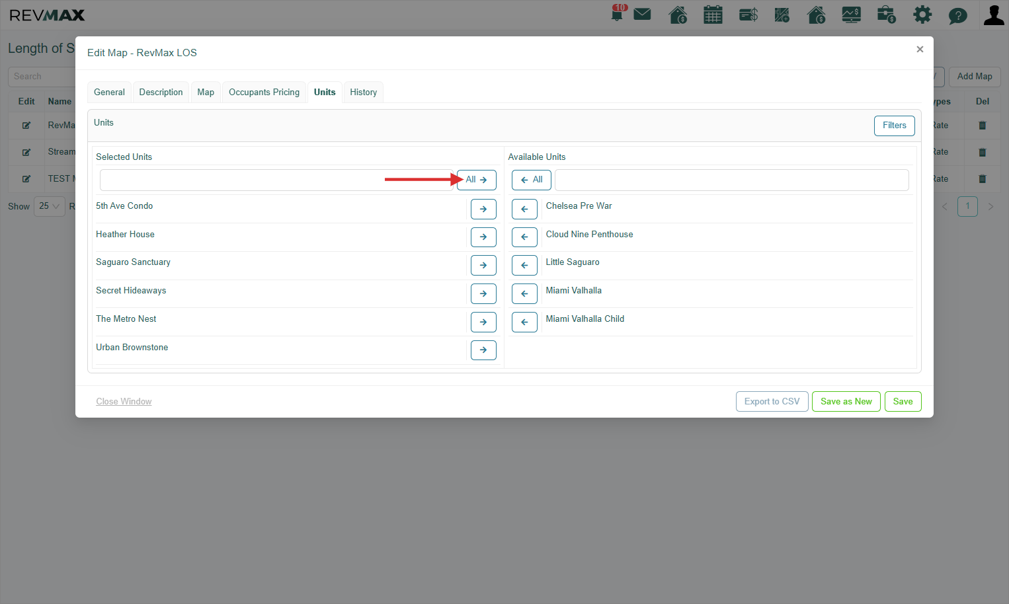The image size is (1009, 604).
Task: Click the right arrow for Secret Hideaways
Action: pos(483,293)
